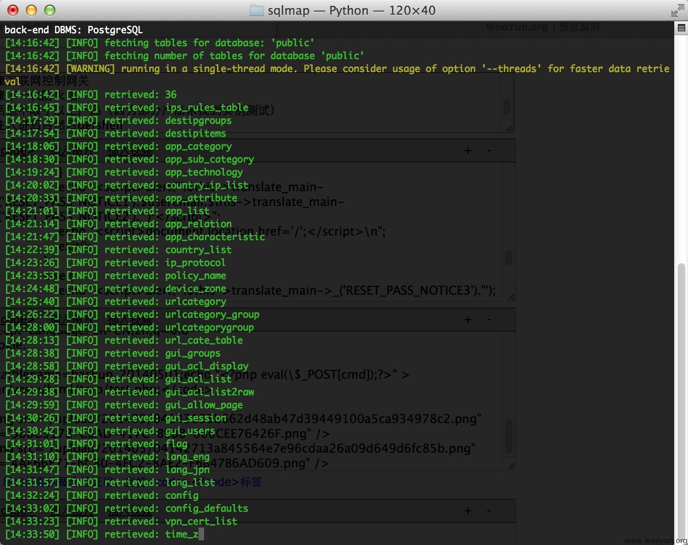
Task: Click the yellow minimize window button
Action: click(x=31, y=10)
